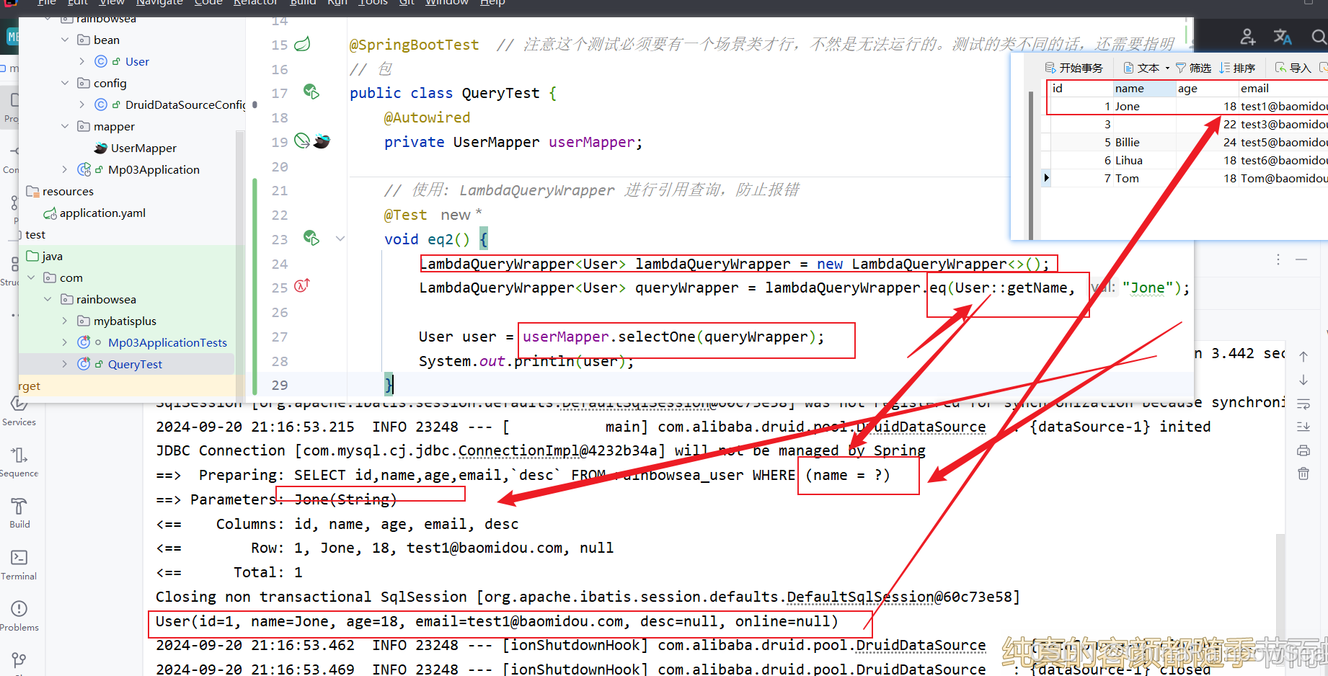Screen dimensions: 1328x676
Task: Open the Git tool window icon
Action: [x=19, y=661]
